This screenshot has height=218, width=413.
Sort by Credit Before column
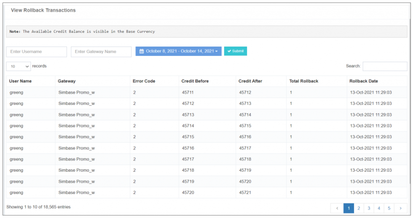click(x=195, y=81)
